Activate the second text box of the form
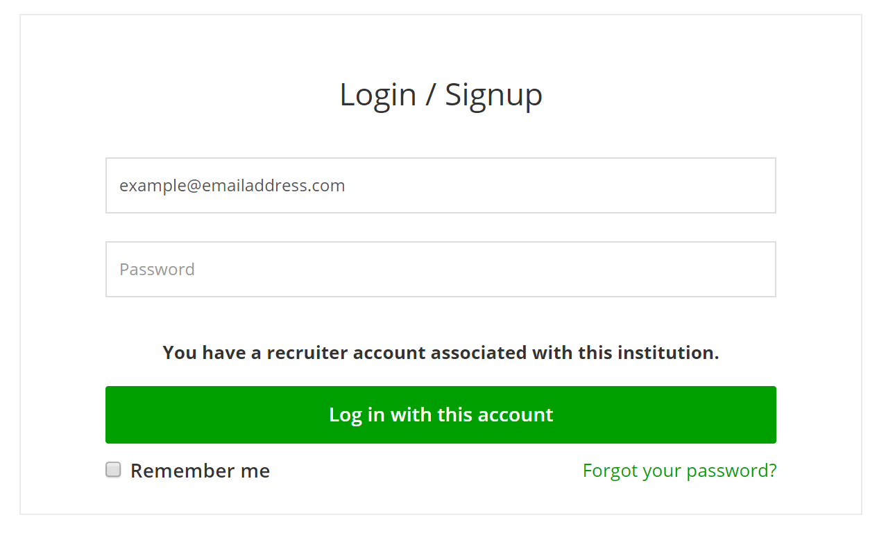Viewport: 886px width, 533px height. [x=441, y=269]
